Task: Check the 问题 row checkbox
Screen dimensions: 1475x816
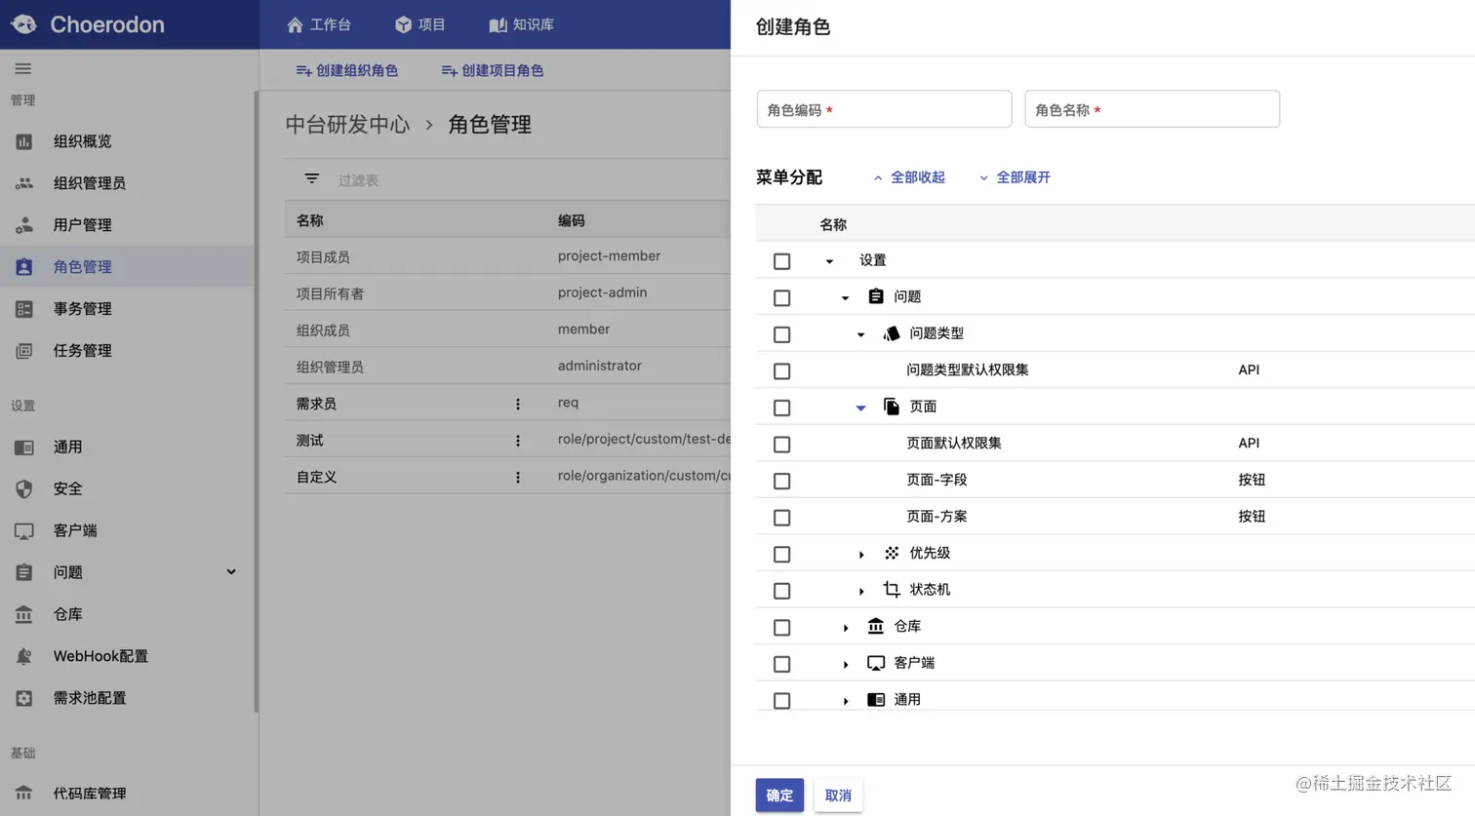Action: click(x=781, y=298)
